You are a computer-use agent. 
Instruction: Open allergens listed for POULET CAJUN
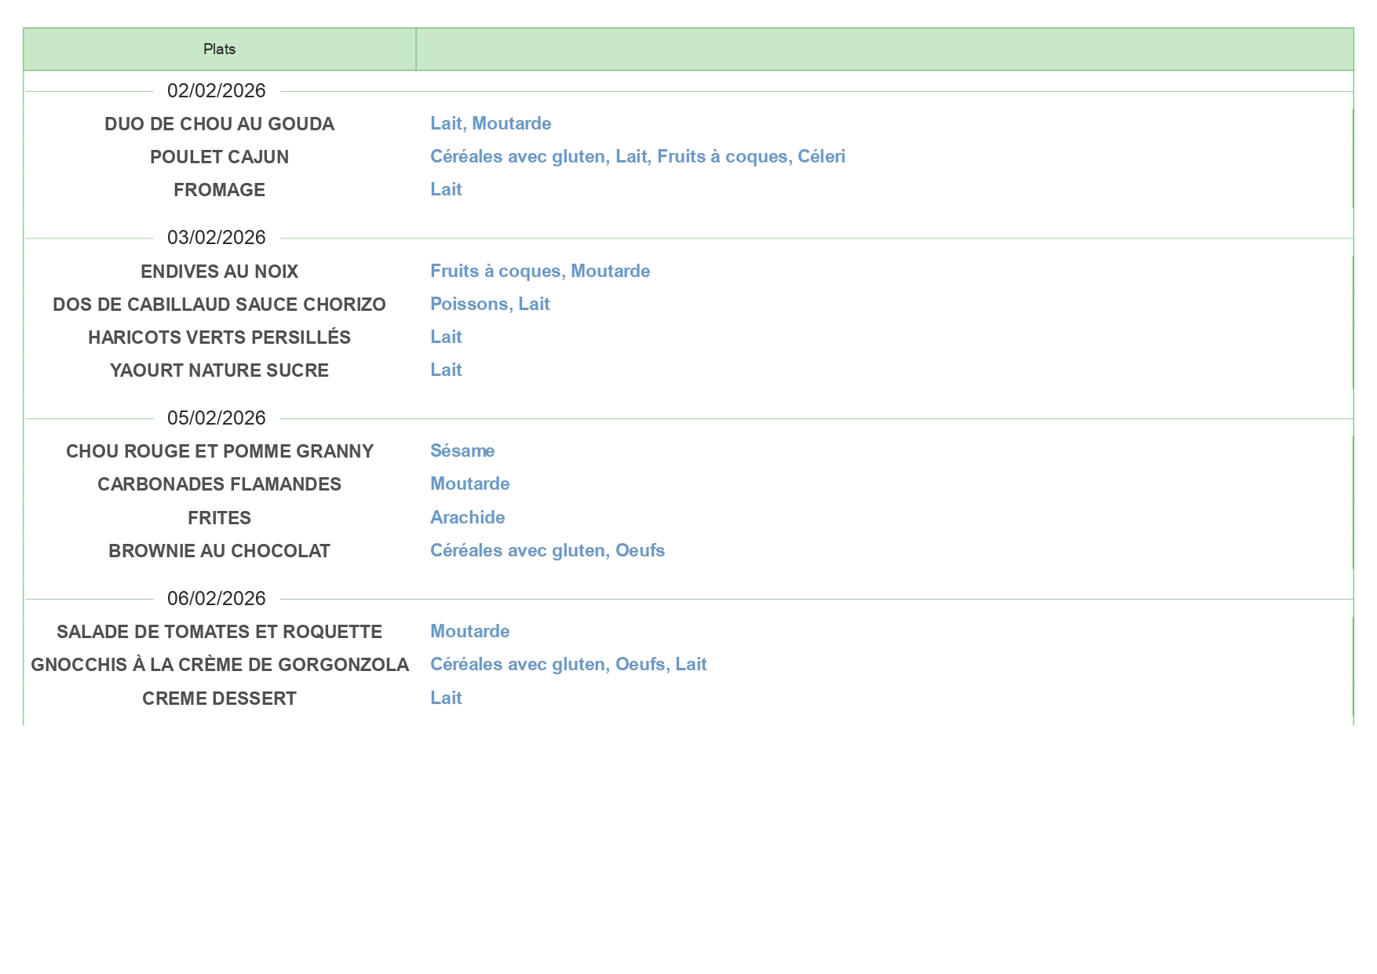coord(637,157)
